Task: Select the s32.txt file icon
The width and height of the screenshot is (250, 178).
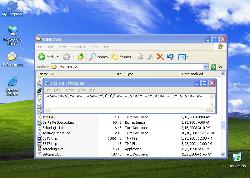Action: click(39, 117)
